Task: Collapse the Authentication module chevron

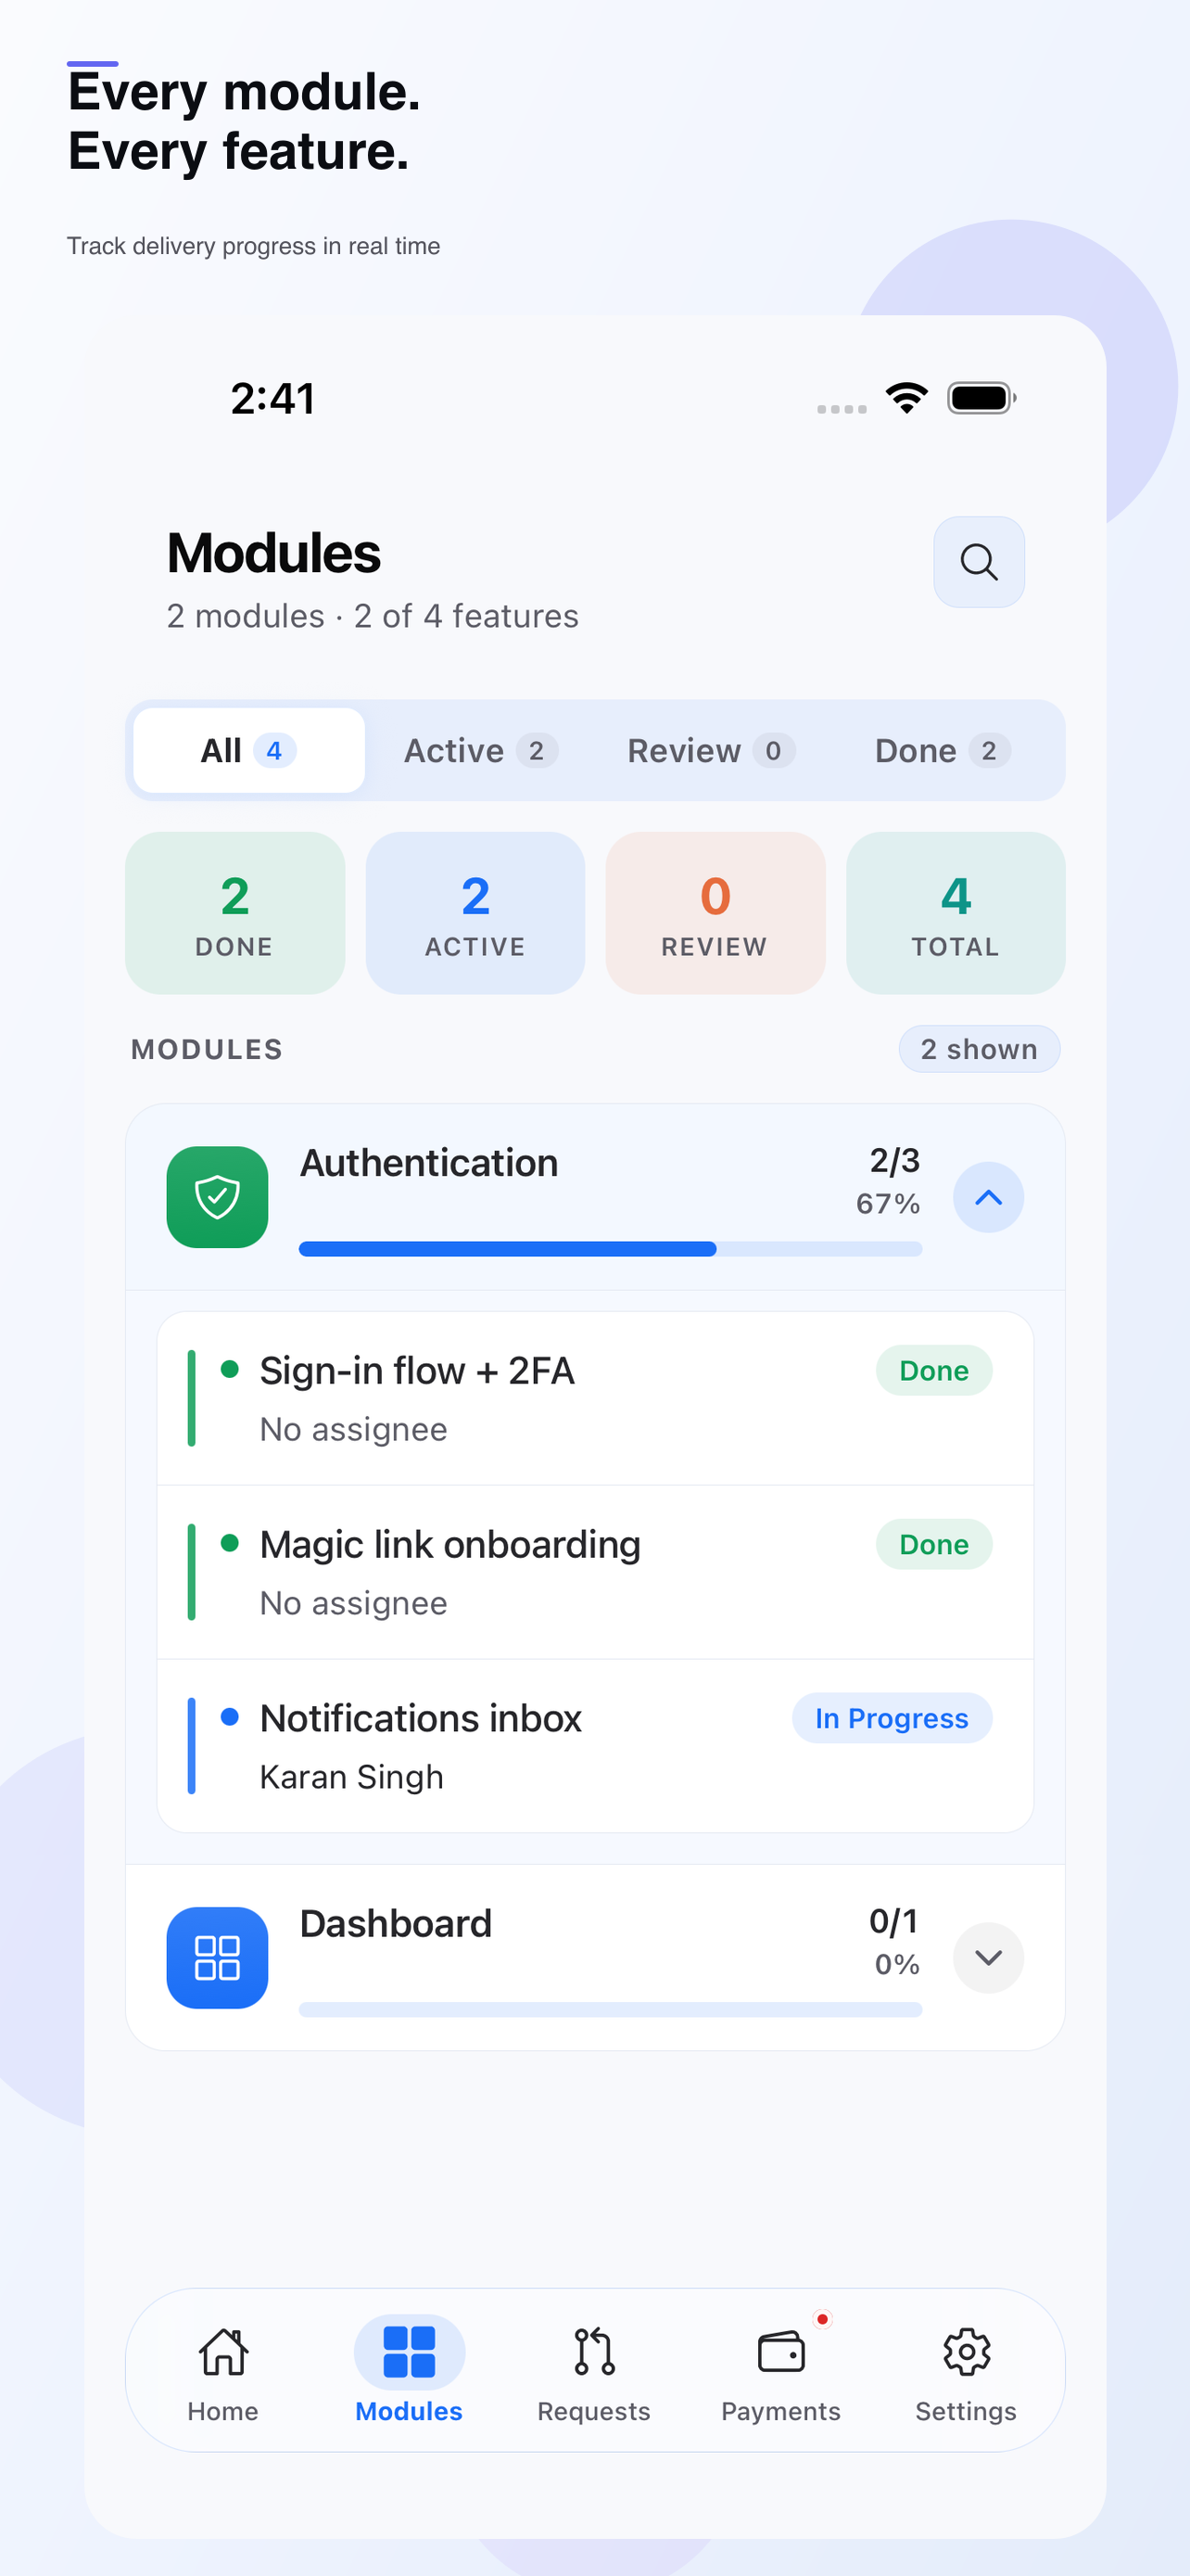Action: [988, 1197]
